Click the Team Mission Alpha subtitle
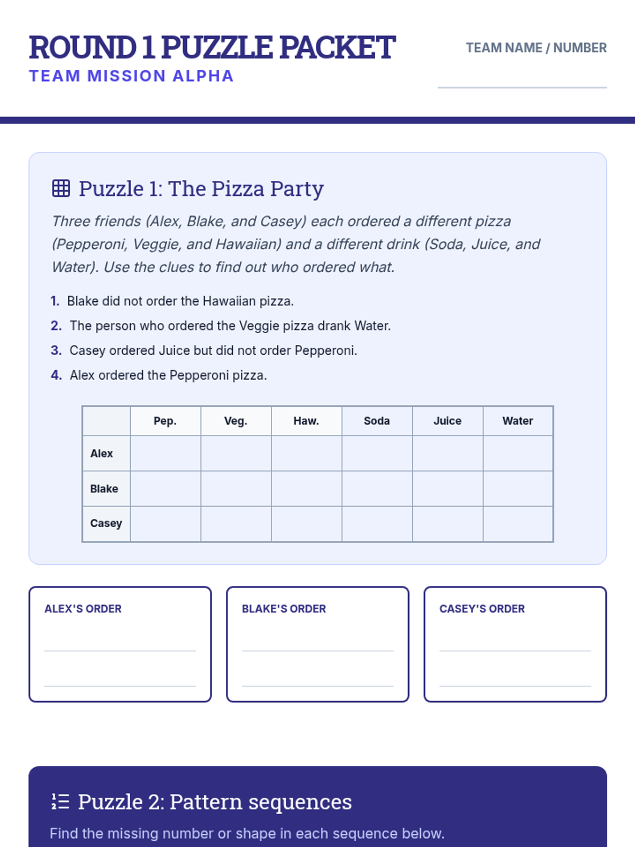 131,76
